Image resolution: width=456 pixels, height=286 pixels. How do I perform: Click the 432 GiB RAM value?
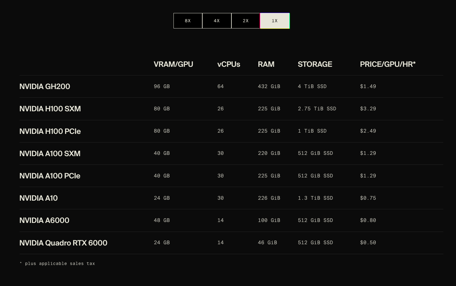point(269,87)
